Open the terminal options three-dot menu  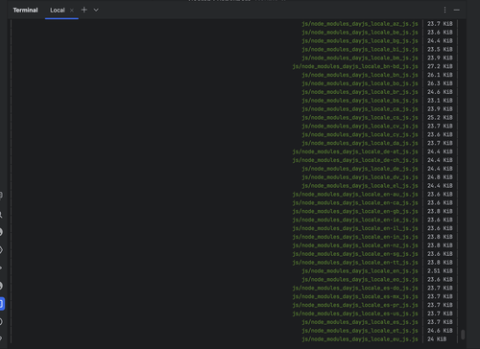pos(444,11)
